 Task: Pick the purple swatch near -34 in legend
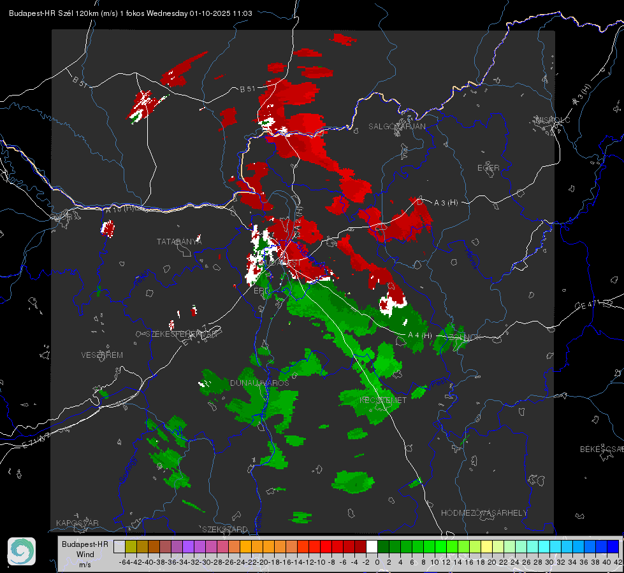pyautogui.click(x=188, y=546)
